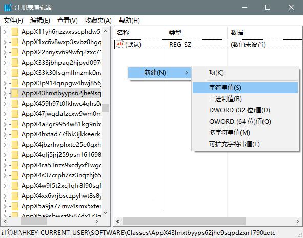Click the registry path in status bar

click(x=138, y=233)
